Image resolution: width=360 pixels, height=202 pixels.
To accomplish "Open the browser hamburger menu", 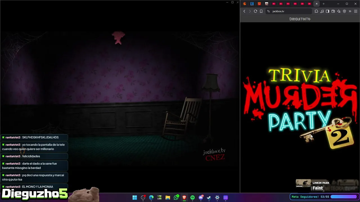I will click(356, 11).
